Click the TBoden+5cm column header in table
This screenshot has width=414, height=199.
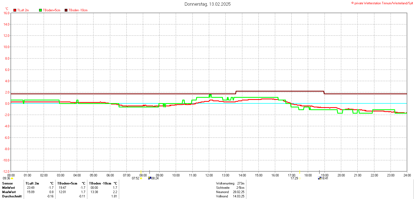coord(67,183)
